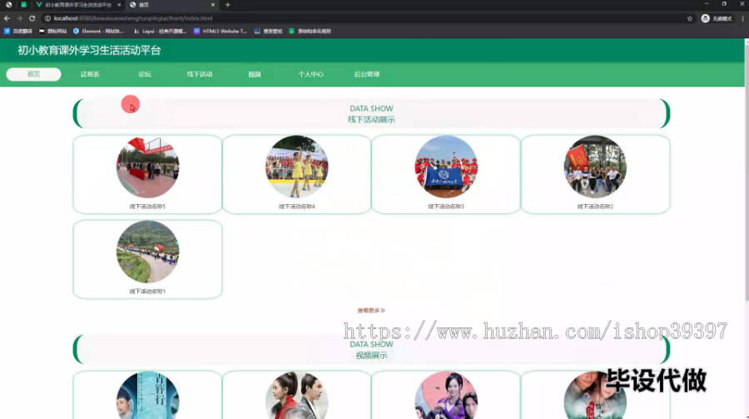Go forward with the browser arrow
Image resolution: width=749 pixels, height=419 pixels.
point(19,18)
